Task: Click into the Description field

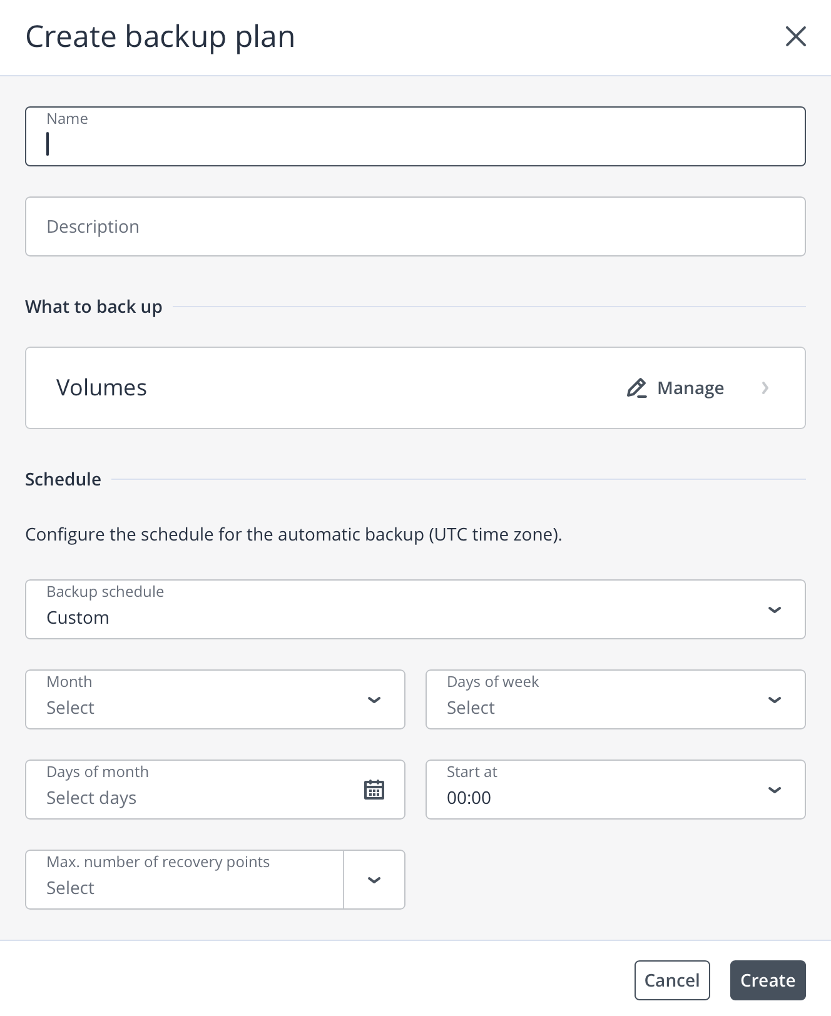Action: click(414, 226)
